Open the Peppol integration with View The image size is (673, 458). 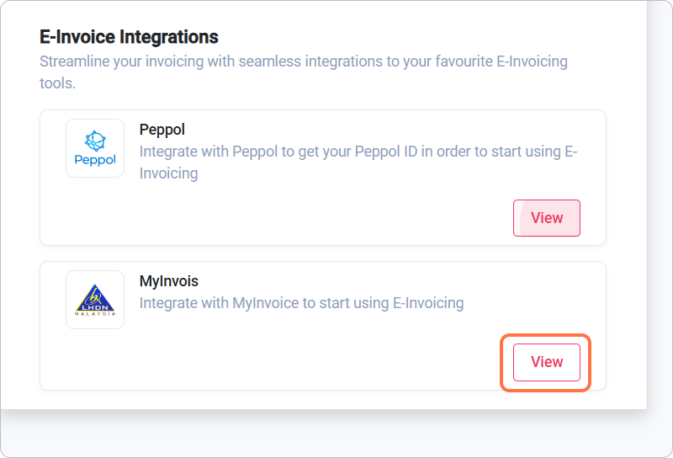point(546,218)
